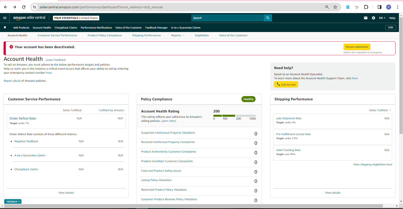Open Food and Product Safety Issues
This screenshot has width=403, height=209.
coord(161,171)
